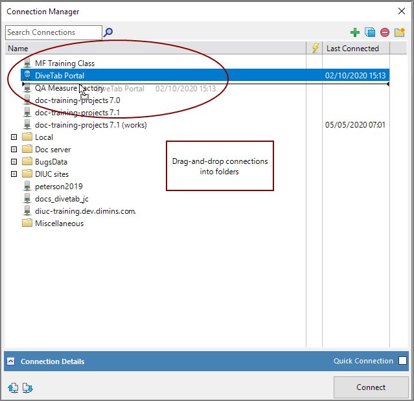Click the search magnifier icon
The height and width of the screenshot is (401, 414).
coord(108,32)
